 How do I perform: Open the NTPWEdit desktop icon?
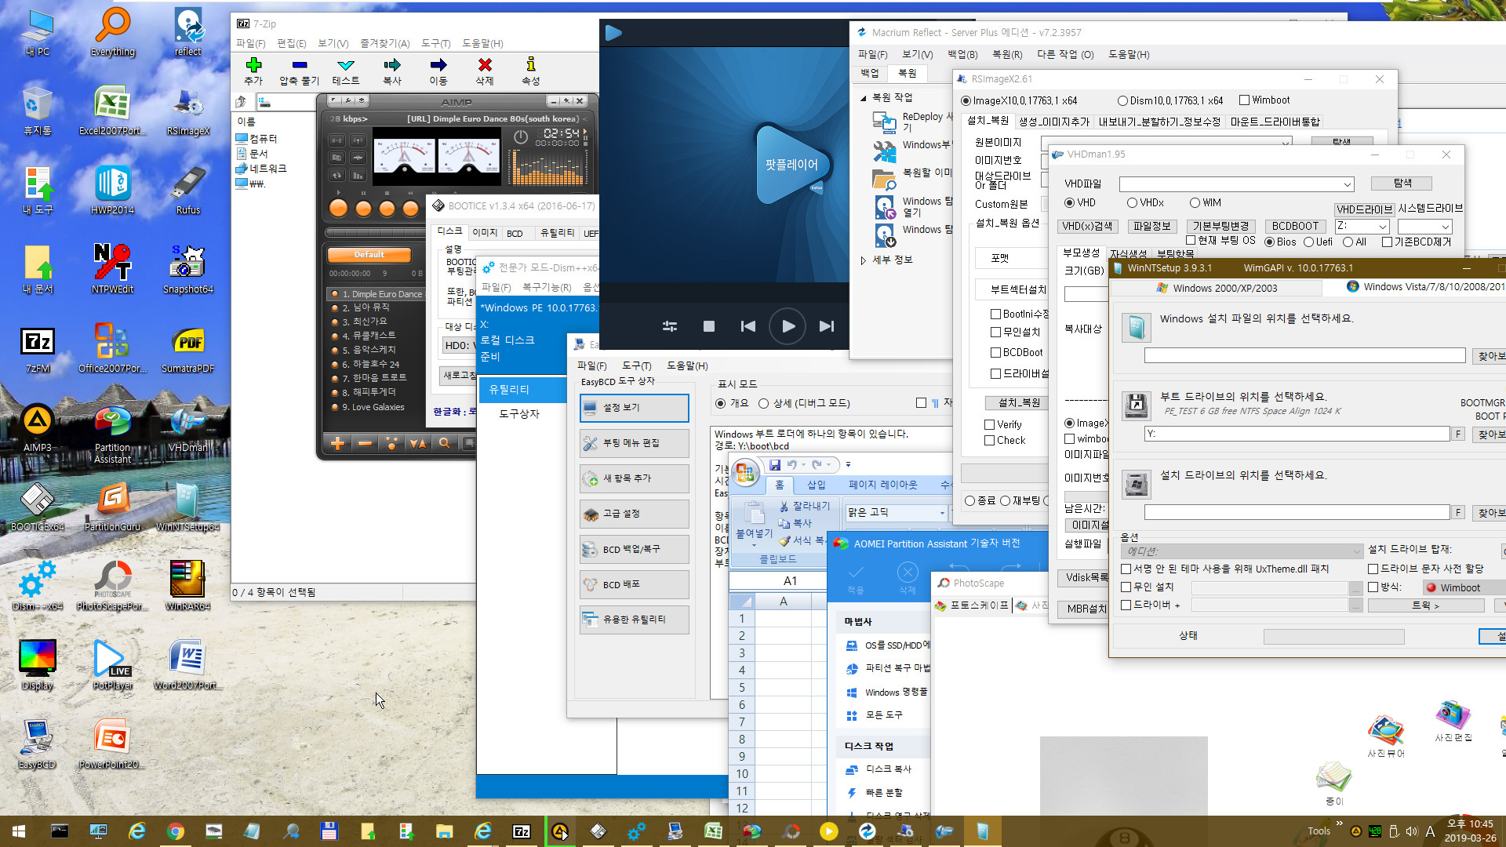(x=113, y=270)
